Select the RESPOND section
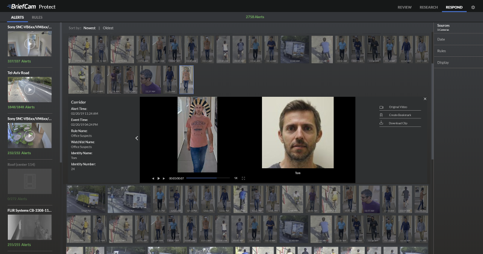Viewport: 483px width, 254px height. pos(454,7)
